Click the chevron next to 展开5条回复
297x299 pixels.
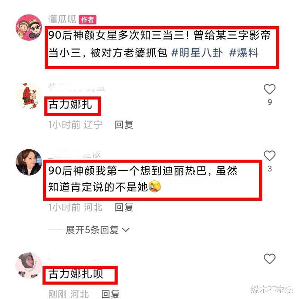[x=126, y=230]
